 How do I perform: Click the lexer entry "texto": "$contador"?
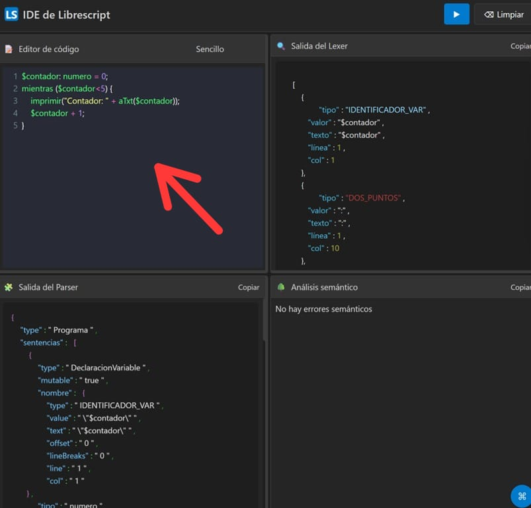click(346, 135)
